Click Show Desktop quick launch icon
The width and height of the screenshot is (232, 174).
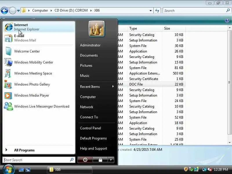coord(21,170)
